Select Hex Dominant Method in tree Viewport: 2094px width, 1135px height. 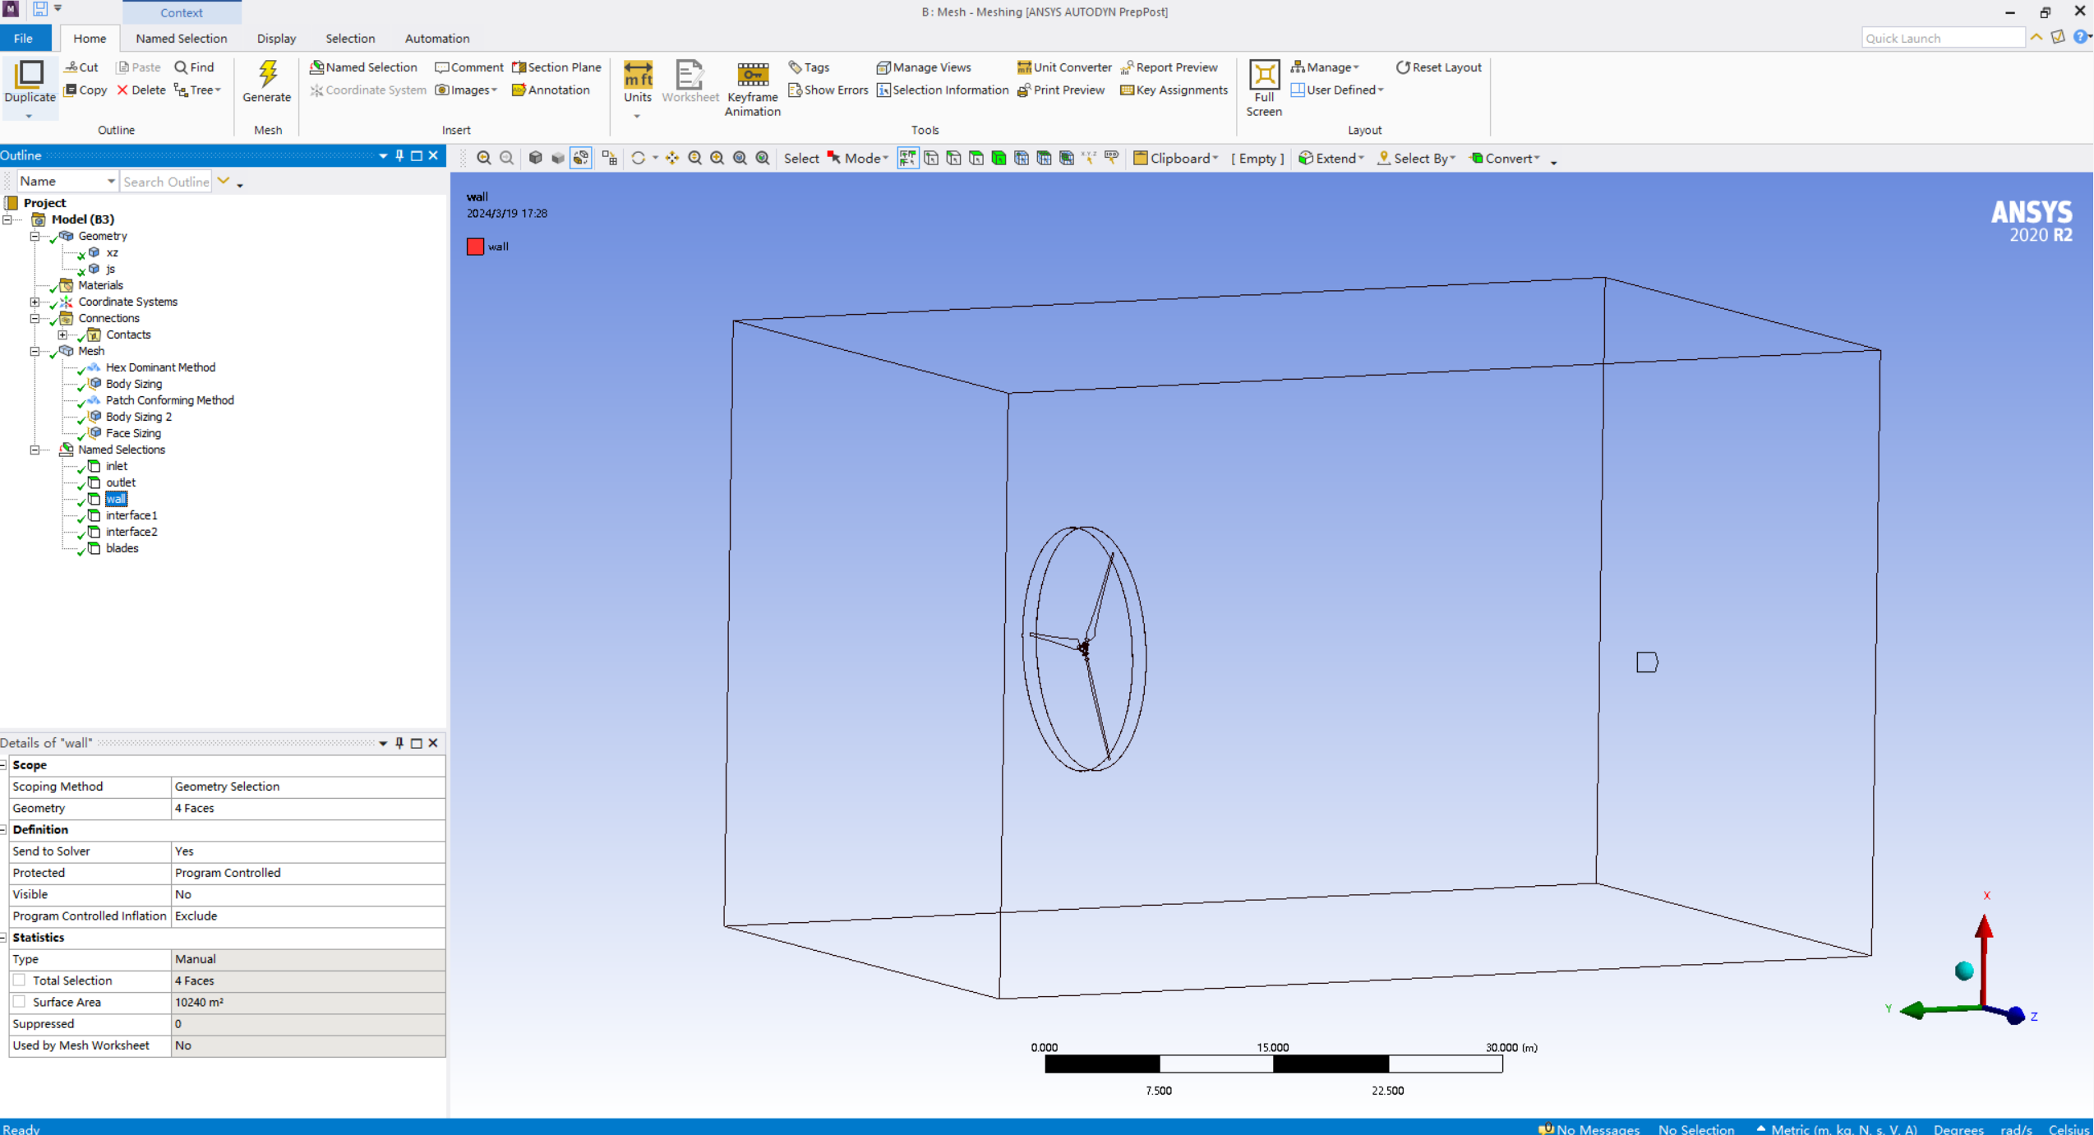click(x=160, y=367)
